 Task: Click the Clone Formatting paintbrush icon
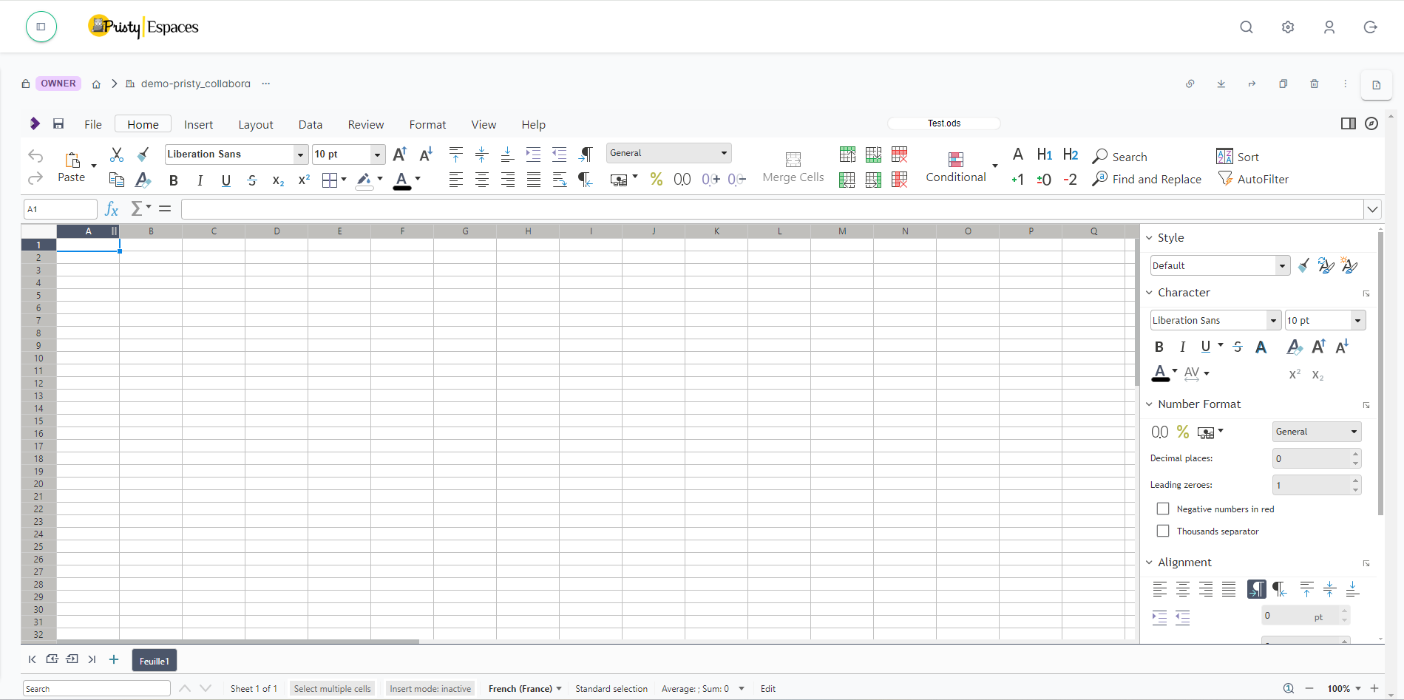click(143, 154)
